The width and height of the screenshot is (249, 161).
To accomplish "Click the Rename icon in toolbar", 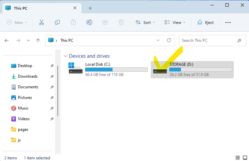I will [89, 22].
